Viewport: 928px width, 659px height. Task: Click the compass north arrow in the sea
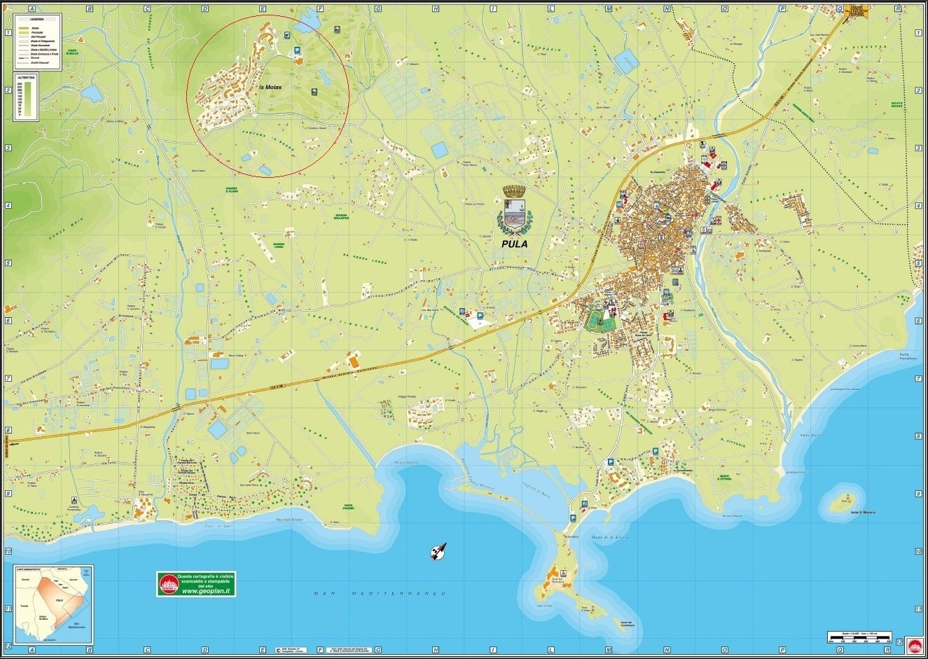click(440, 552)
